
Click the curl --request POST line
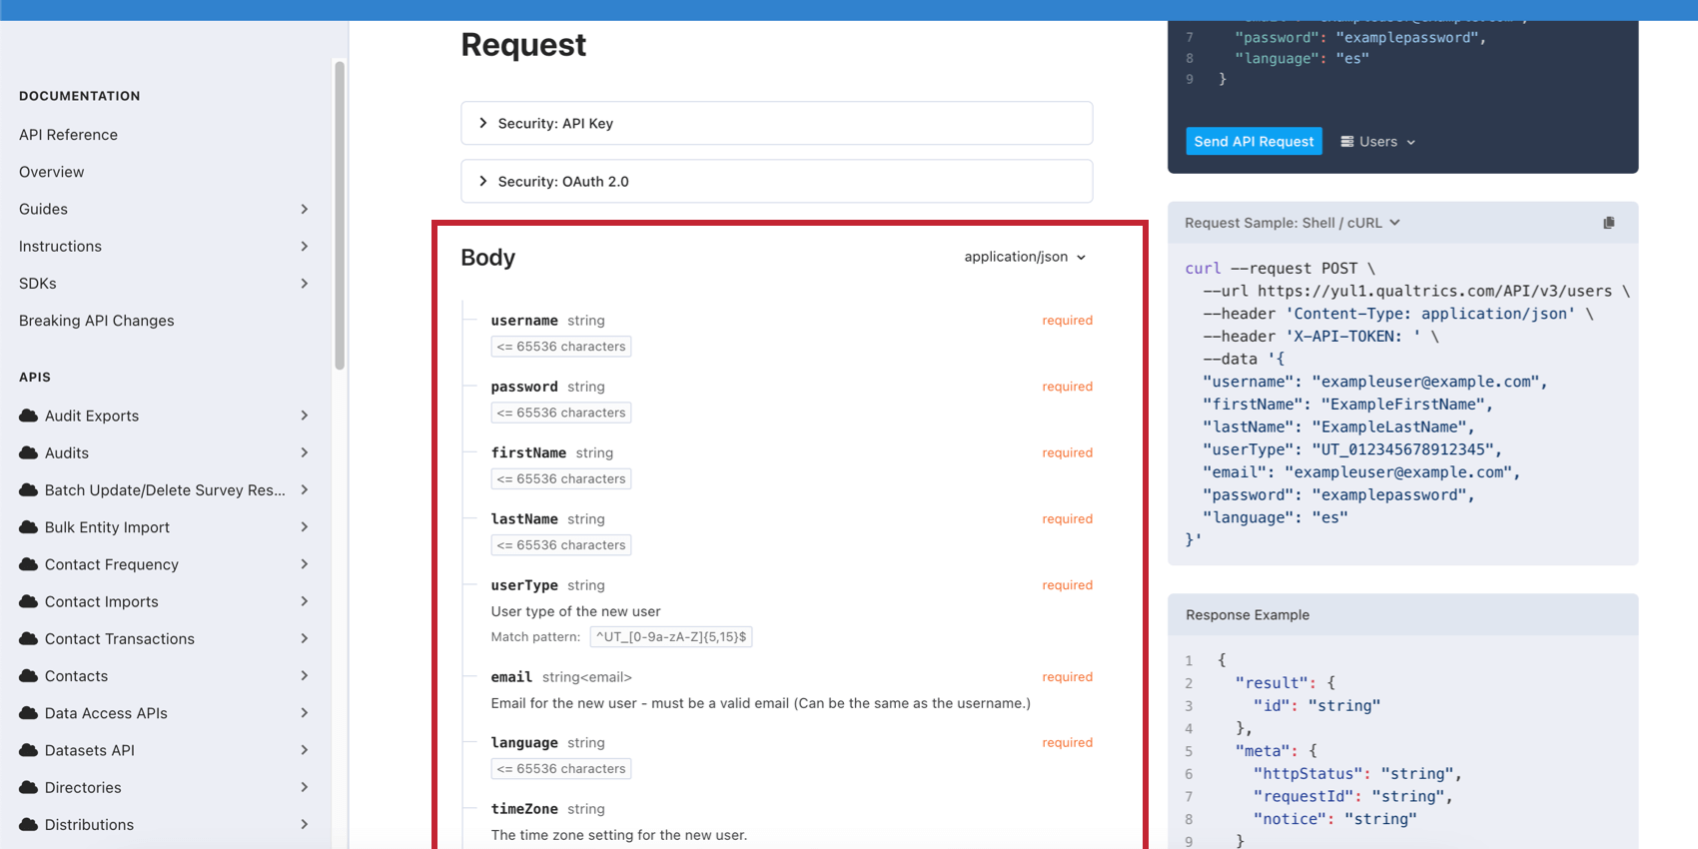click(1279, 269)
